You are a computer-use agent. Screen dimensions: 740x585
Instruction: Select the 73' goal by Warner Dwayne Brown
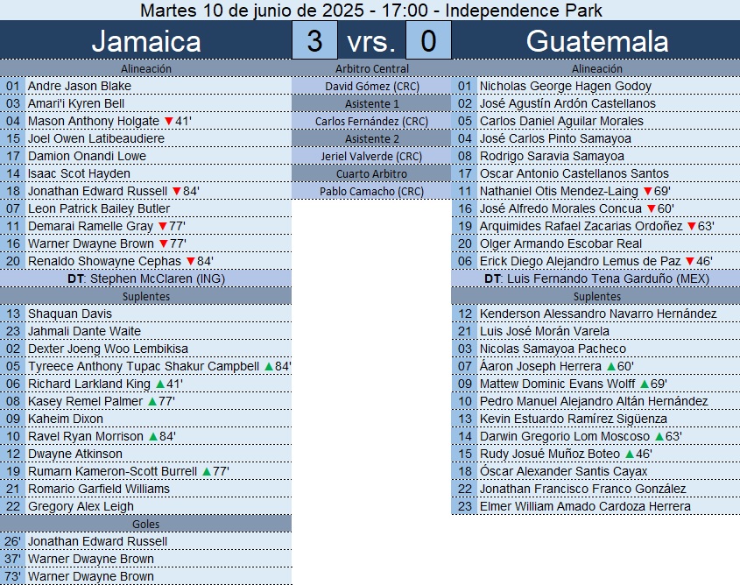point(91,576)
